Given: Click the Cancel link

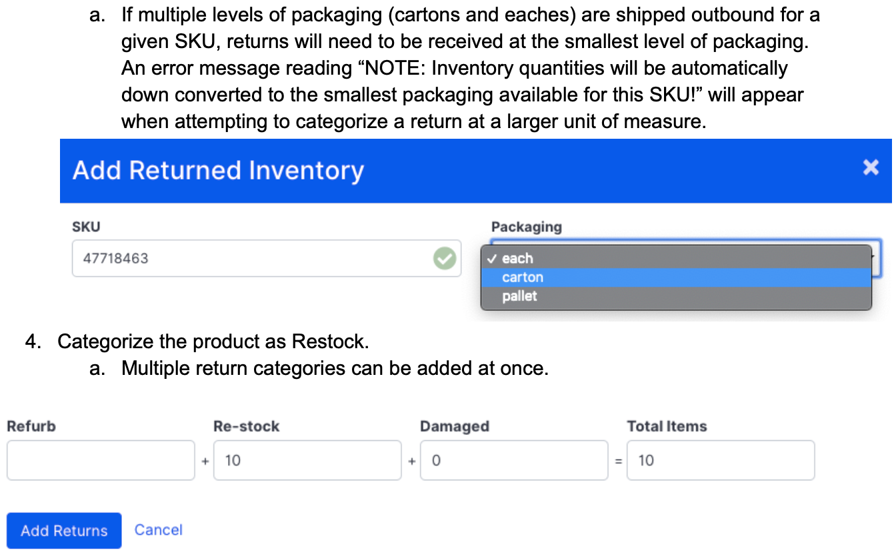Looking at the screenshot, I should [x=158, y=530].
